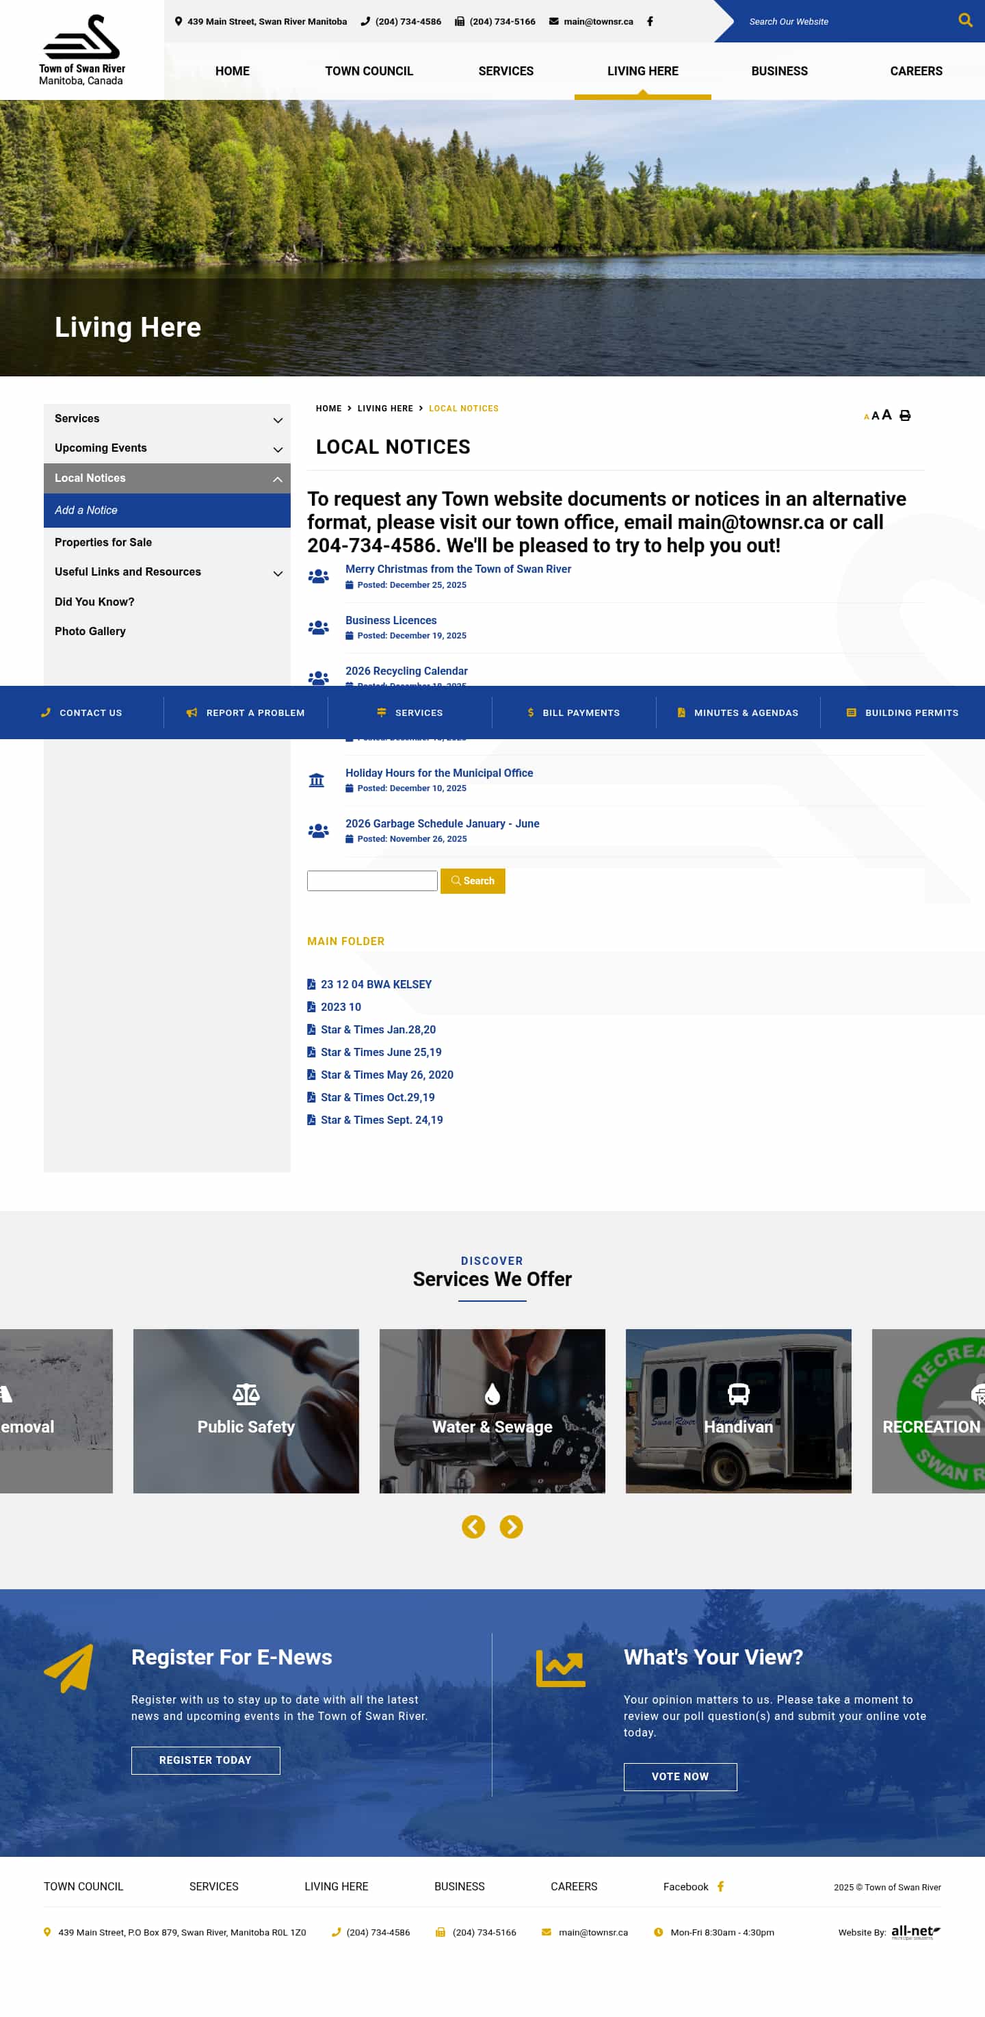Click group icon beside Merry Christmas notice
This screenshot has height=2017, width=985.
pyautogui.click(x=317, y=576)
